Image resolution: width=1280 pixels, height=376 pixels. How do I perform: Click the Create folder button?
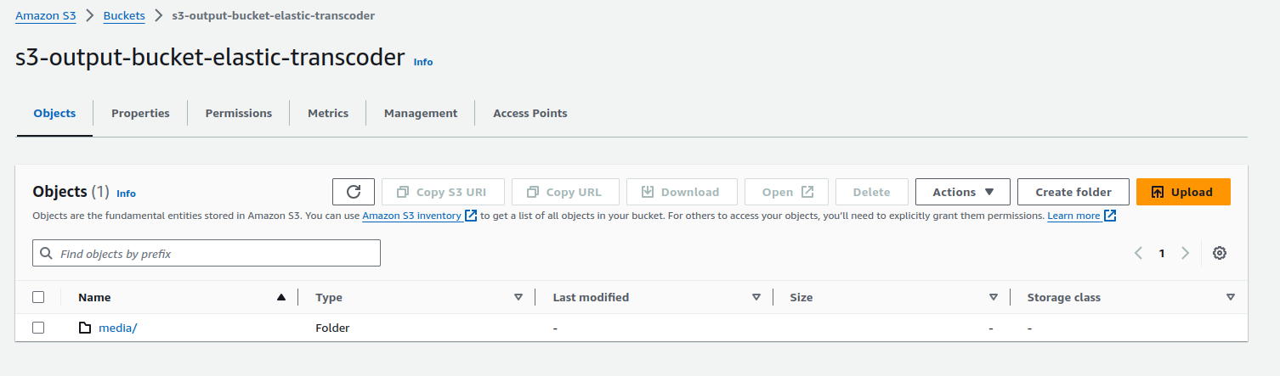pyautogui.click(x=1073, y=192)
